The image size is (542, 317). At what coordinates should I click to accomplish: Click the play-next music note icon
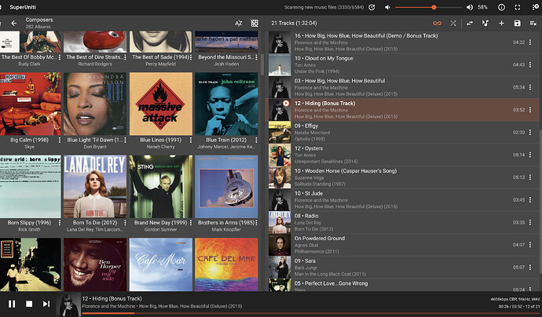pos(485,23)
